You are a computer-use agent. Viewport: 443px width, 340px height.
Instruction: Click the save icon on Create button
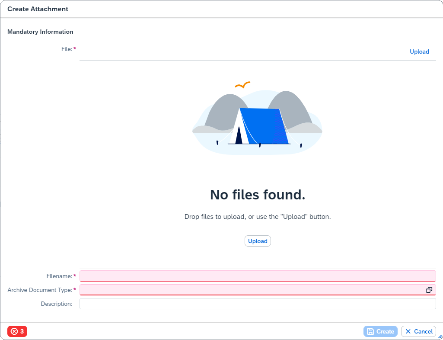[x=370, y=331]
